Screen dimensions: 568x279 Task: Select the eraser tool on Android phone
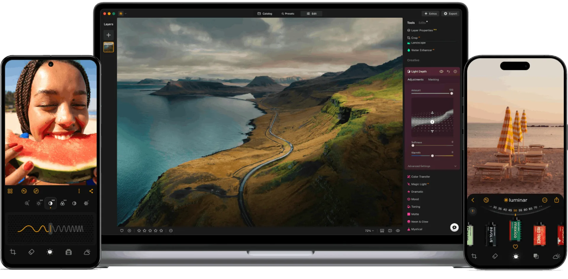tap(31, 252)
